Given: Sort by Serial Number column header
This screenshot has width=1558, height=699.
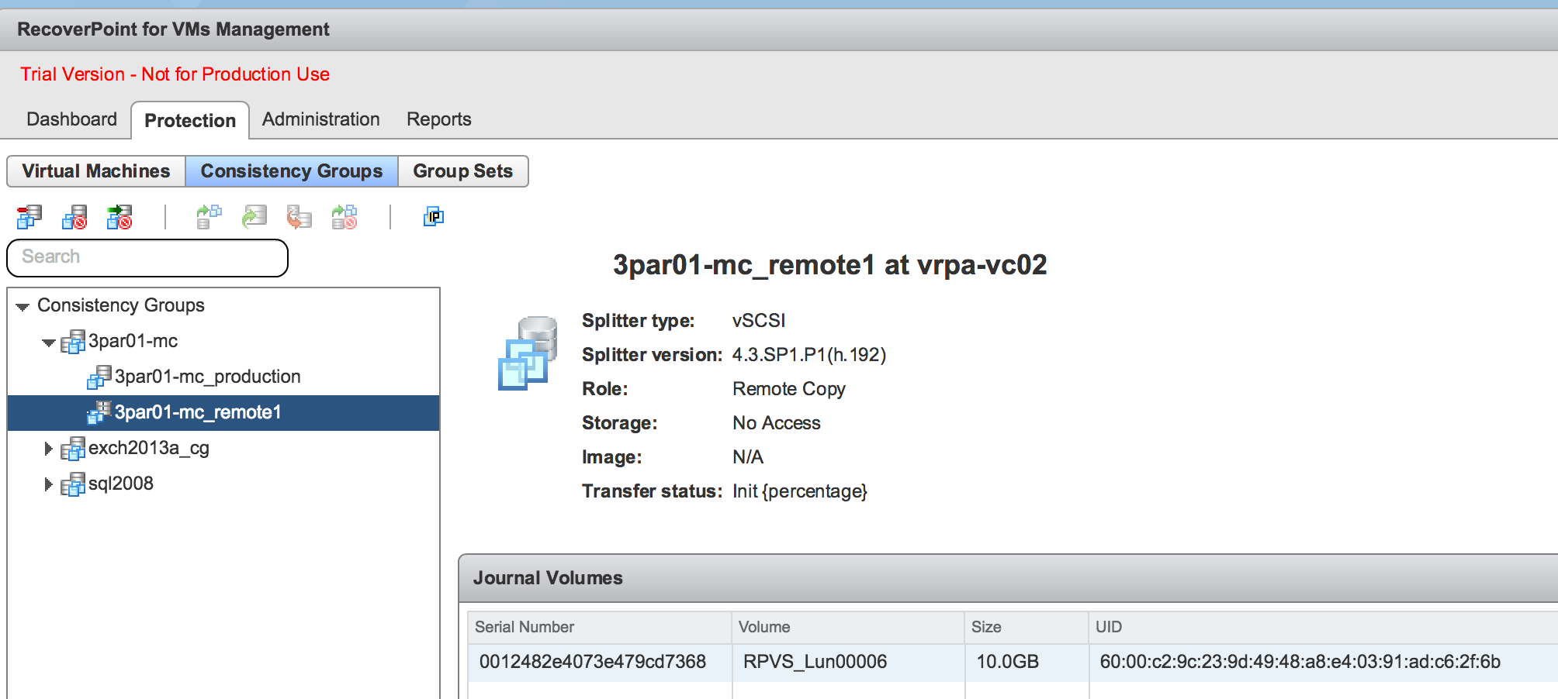Looking at the screenshot, I should [x=599, y=627].
